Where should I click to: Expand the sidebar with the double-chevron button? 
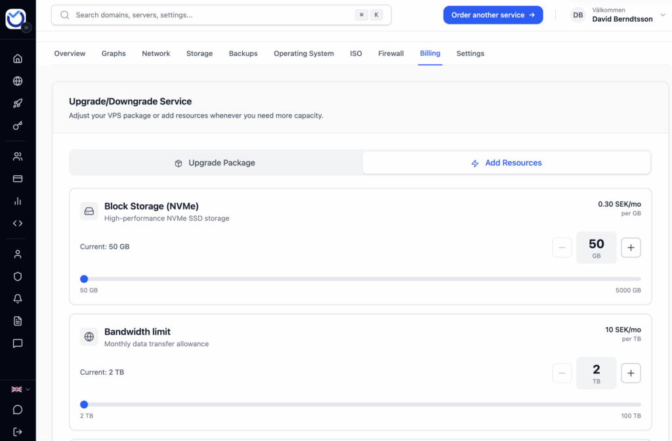click(x=26, y=28)
